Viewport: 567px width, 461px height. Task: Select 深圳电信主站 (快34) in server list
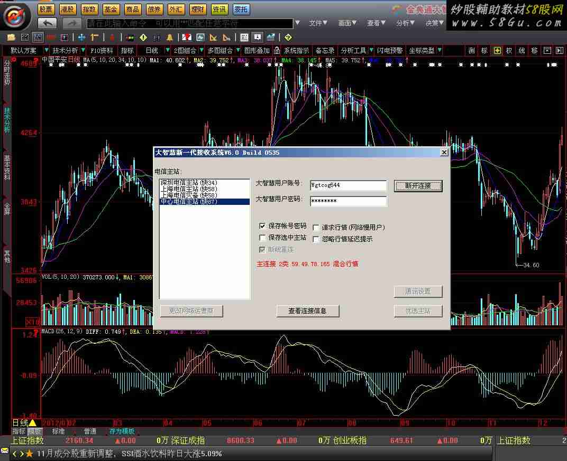pos(204,183)
